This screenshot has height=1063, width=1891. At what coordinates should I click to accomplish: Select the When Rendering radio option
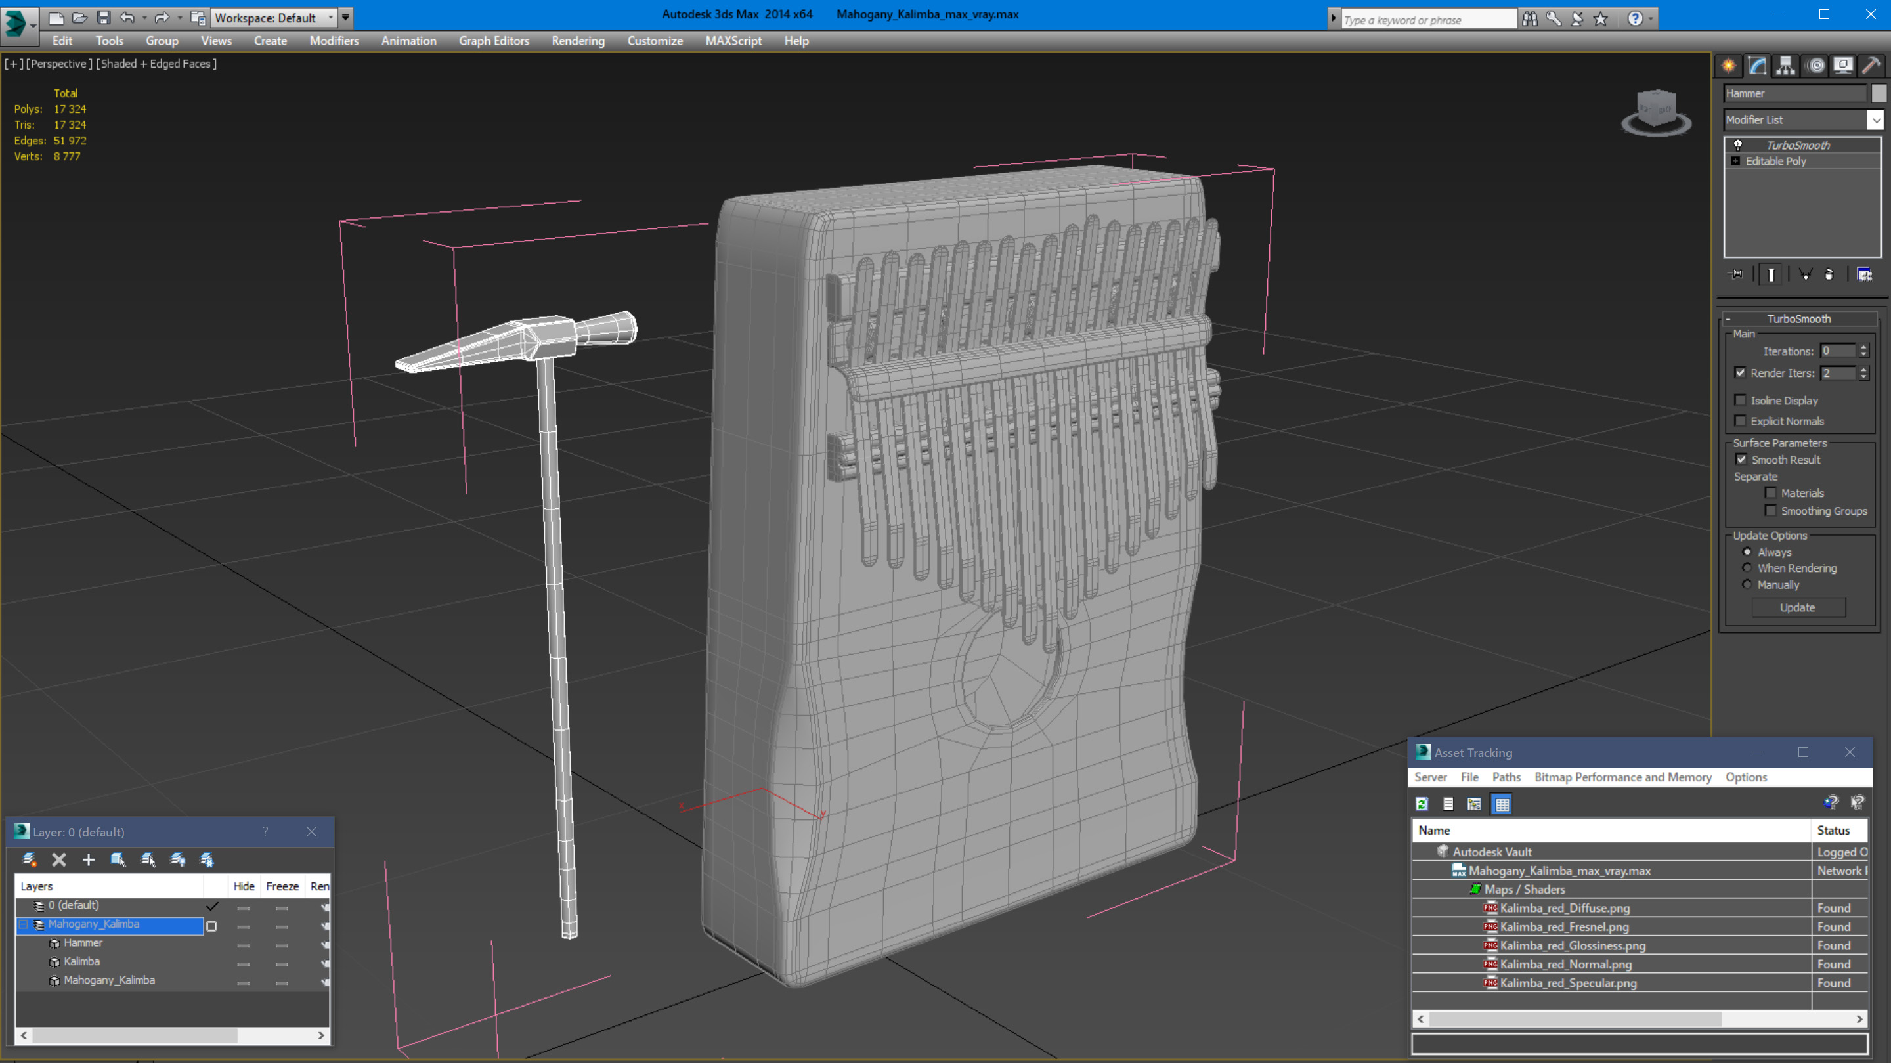[x=1747, y=567]
